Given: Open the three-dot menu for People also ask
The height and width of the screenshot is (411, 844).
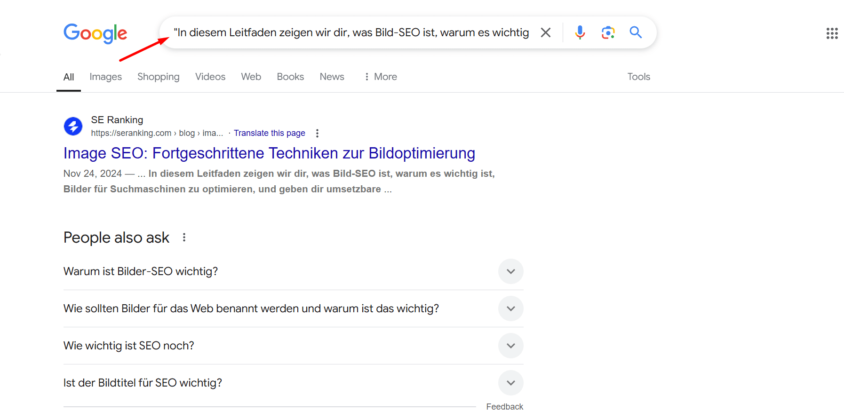Looking at the screenshot, I should pos(184,237).
